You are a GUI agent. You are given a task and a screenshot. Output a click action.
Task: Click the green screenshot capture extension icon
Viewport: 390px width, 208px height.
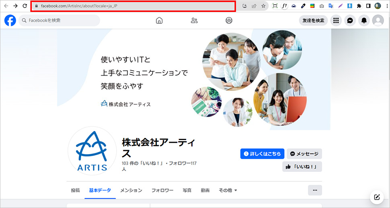(x=275, y=6)
